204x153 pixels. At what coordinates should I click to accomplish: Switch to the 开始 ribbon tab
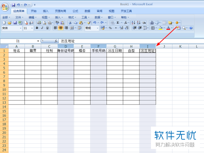point(33,11)
